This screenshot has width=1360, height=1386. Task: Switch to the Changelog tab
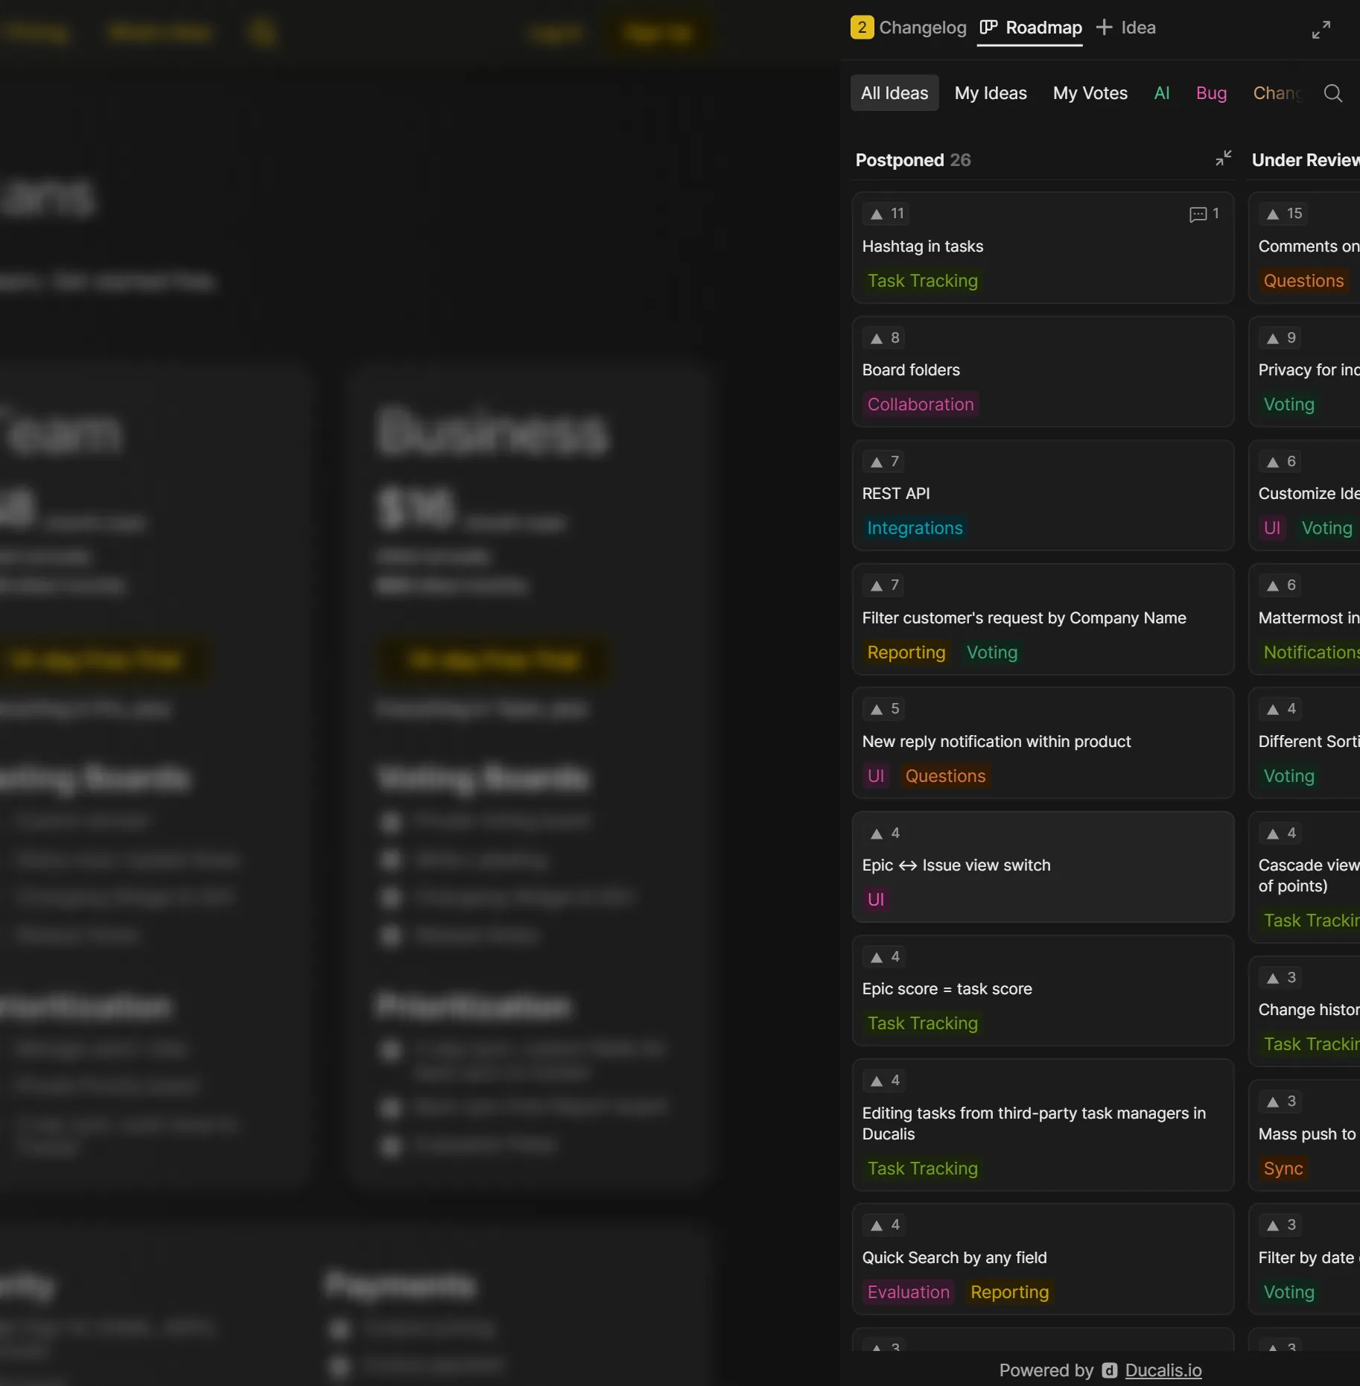[922, 28]
